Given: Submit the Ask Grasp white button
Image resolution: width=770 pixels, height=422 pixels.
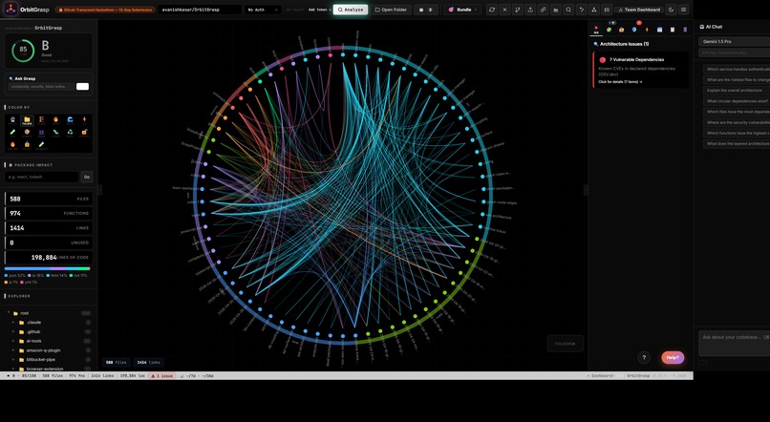Looking at the screenshot, I should [82, 86].
